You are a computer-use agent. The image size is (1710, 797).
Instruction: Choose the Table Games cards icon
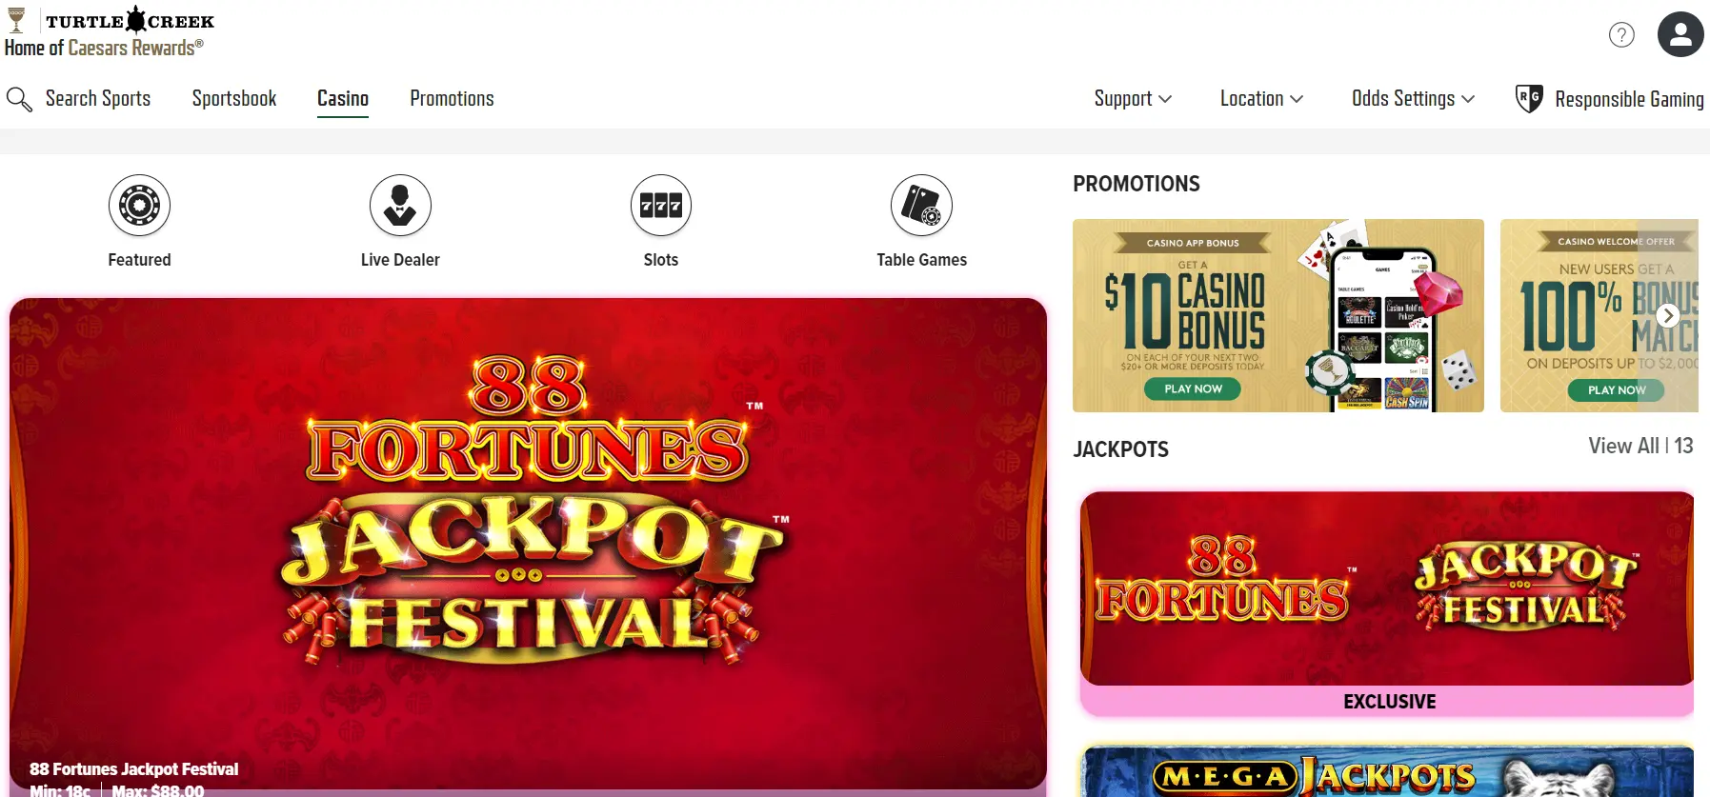tap(921, 205)
